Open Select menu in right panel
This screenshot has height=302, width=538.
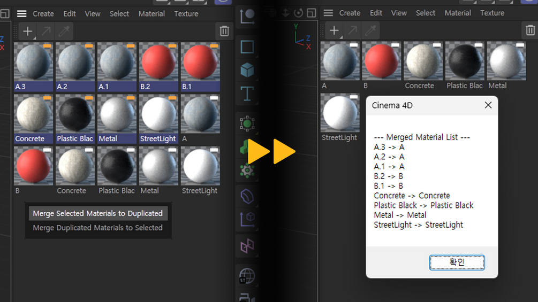tap(426, 13)
